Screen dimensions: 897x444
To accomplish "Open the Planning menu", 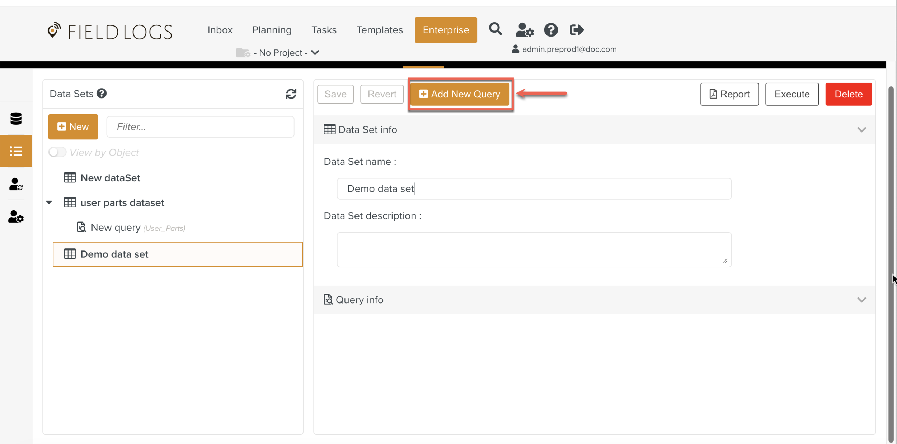I will 272,30.
